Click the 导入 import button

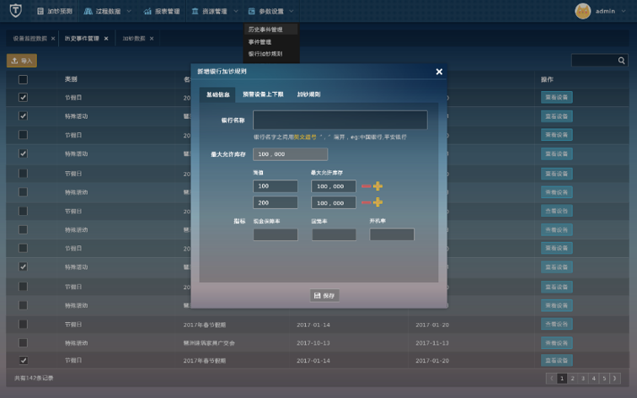pos(22,61)
